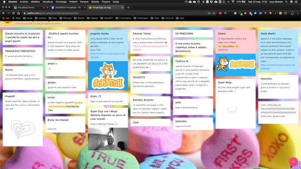Open the Analitics bookmarks folder
The height and width of the screenshot is (169, 301).
tap(41, 18)
